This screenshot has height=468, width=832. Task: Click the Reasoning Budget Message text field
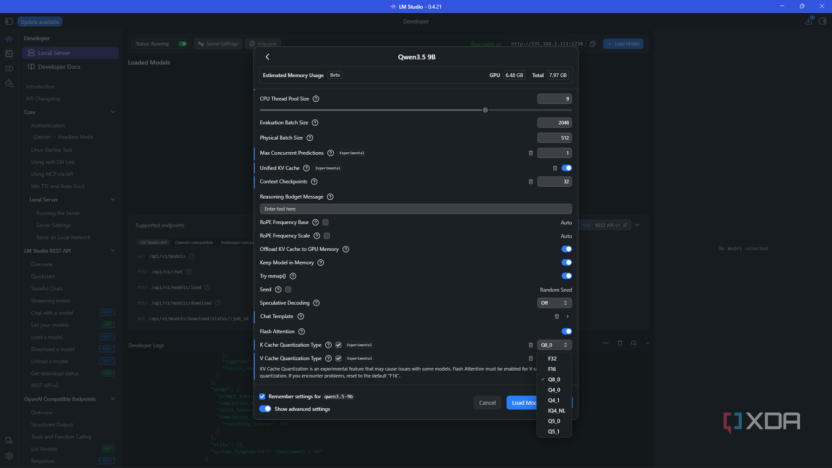tap(415, 209)
